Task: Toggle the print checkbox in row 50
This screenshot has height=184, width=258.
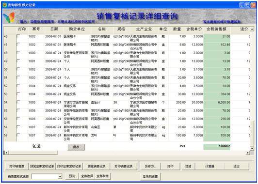Action: (x=18, y=69)
